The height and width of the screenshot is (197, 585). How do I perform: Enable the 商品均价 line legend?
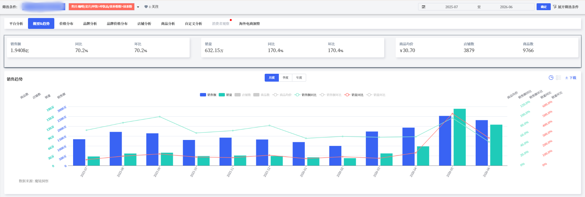tap(282, 95)
